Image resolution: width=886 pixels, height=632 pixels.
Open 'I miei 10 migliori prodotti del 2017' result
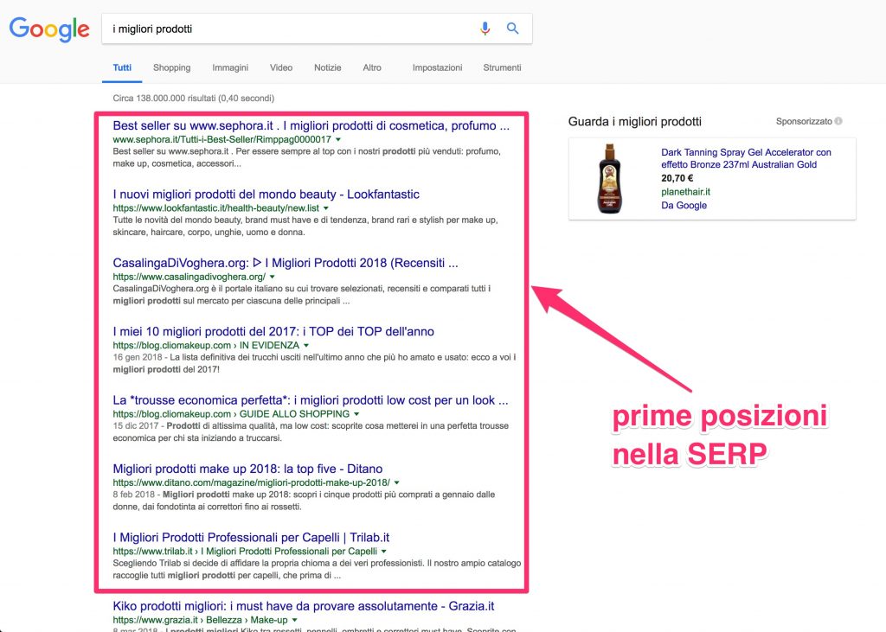click(x=273, y=331)
